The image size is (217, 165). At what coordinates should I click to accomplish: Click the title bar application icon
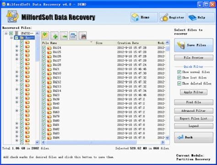(4, 4)
